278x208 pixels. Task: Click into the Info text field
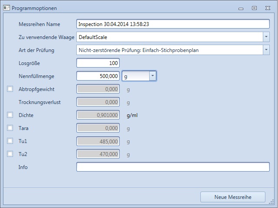pyautogui.click(x=173, y=167)
